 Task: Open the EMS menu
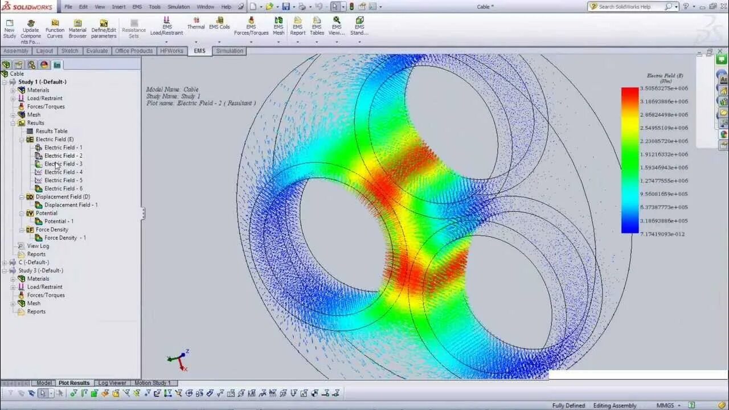(x=137, y=7)
